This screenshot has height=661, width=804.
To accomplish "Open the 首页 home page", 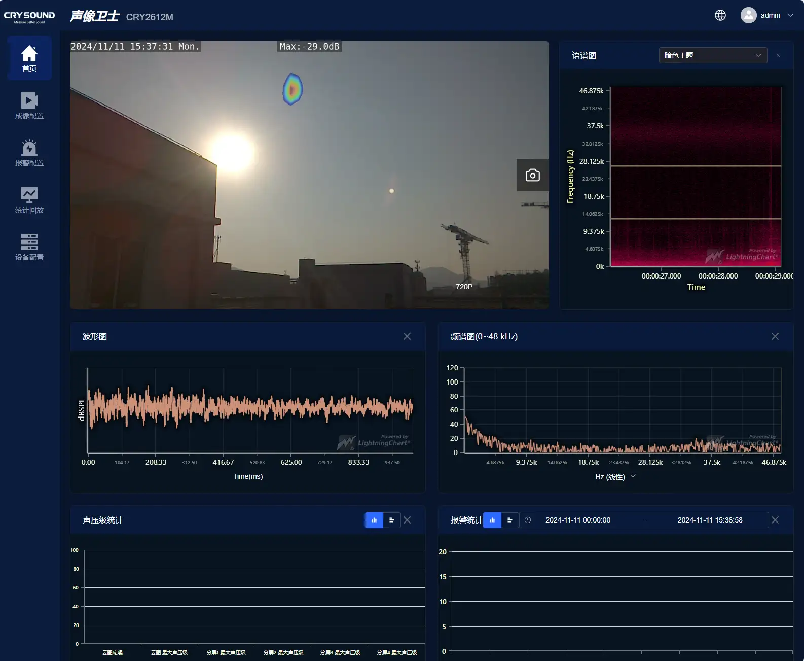I will 29,58.
